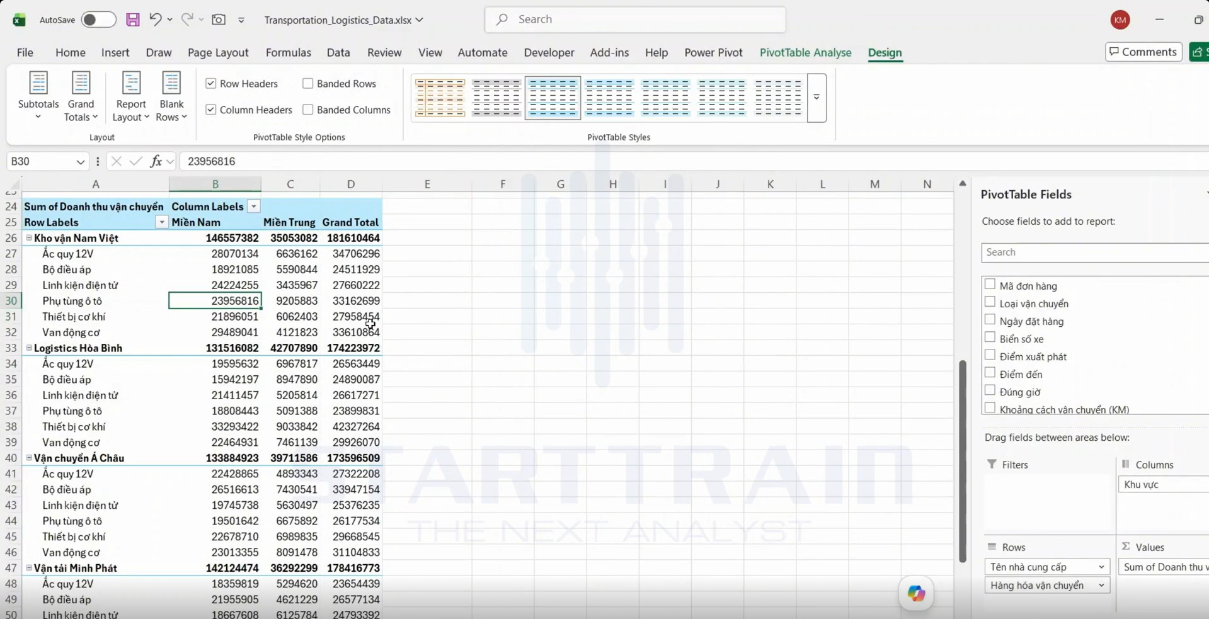Screen dimensions: 1209x619
Task: Apply the first orange PivotTable style
Action: coord(440,98)
